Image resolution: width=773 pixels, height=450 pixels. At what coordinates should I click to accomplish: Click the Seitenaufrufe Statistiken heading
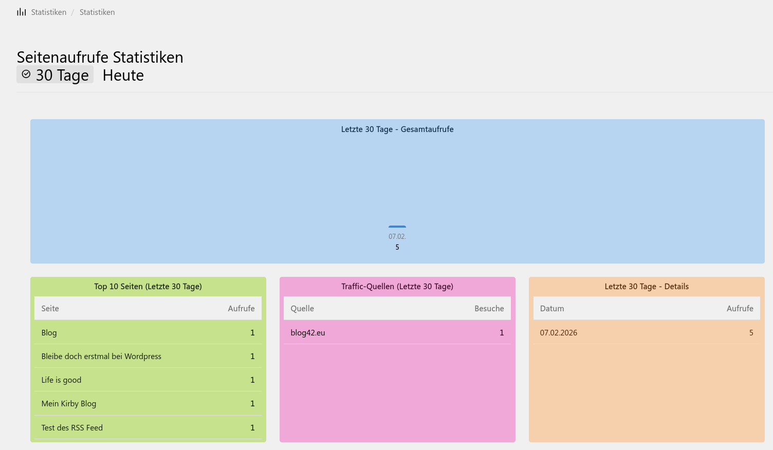point(100,57)
